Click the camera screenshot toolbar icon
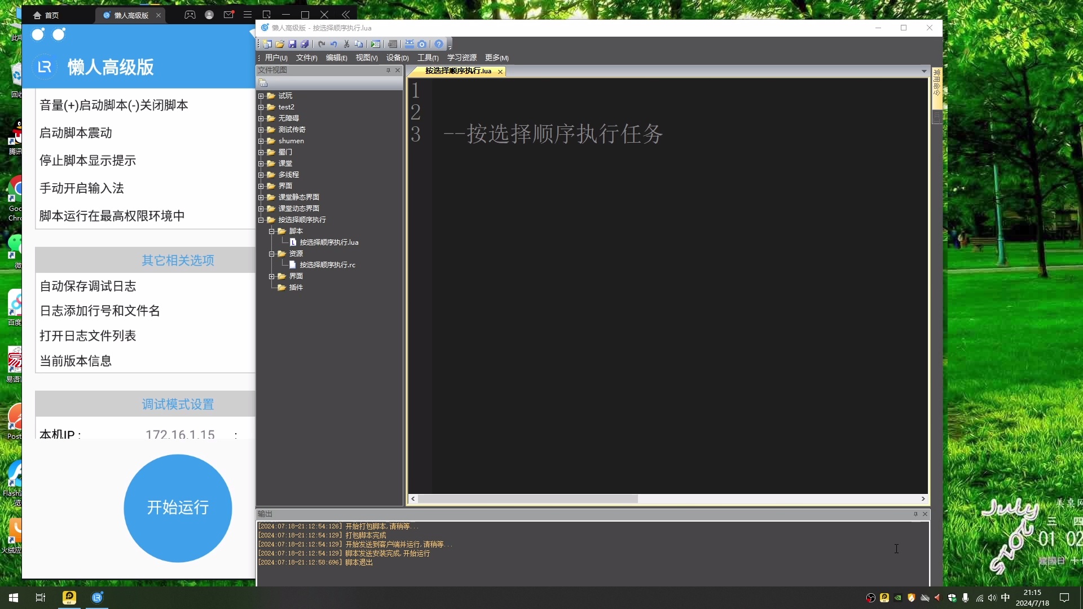Screen dimensions: 1083x609 click(422, 44)
